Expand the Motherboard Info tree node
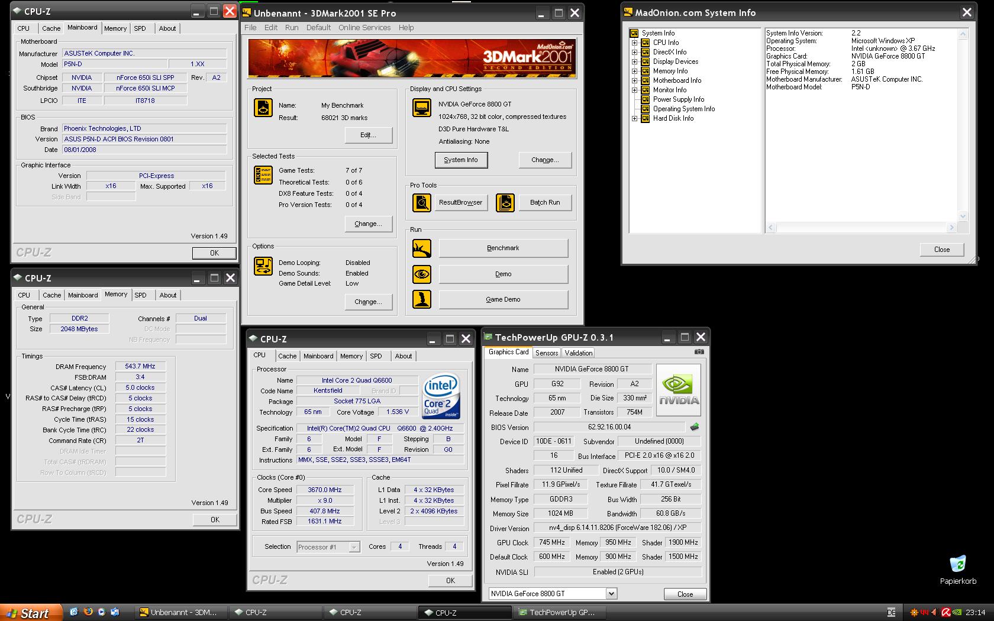Viewport: 994px width, 621px height. (634, 80)
